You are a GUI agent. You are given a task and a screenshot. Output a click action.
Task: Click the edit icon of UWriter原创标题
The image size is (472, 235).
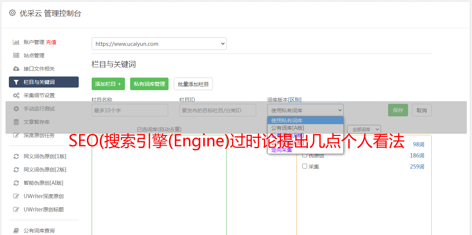click(16, 210)
